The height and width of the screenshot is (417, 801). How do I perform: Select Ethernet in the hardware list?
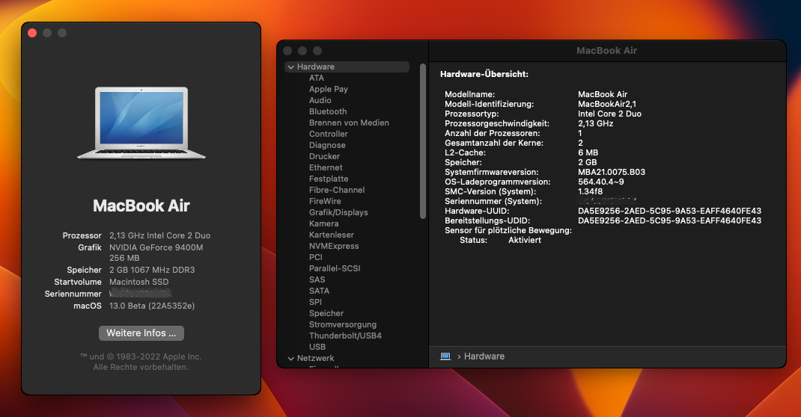pos(326,167)
